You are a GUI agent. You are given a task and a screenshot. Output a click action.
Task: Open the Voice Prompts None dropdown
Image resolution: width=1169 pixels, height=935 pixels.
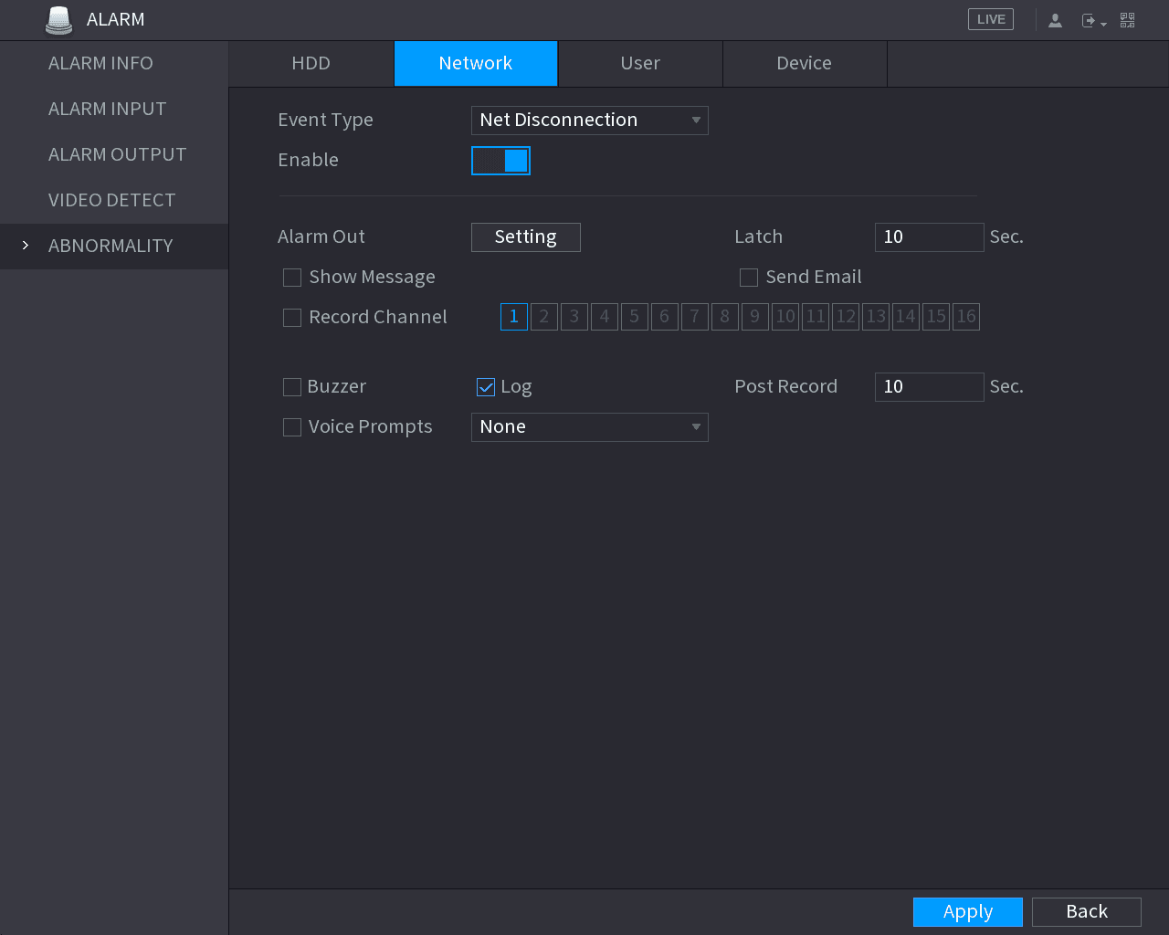click(590, 427)
